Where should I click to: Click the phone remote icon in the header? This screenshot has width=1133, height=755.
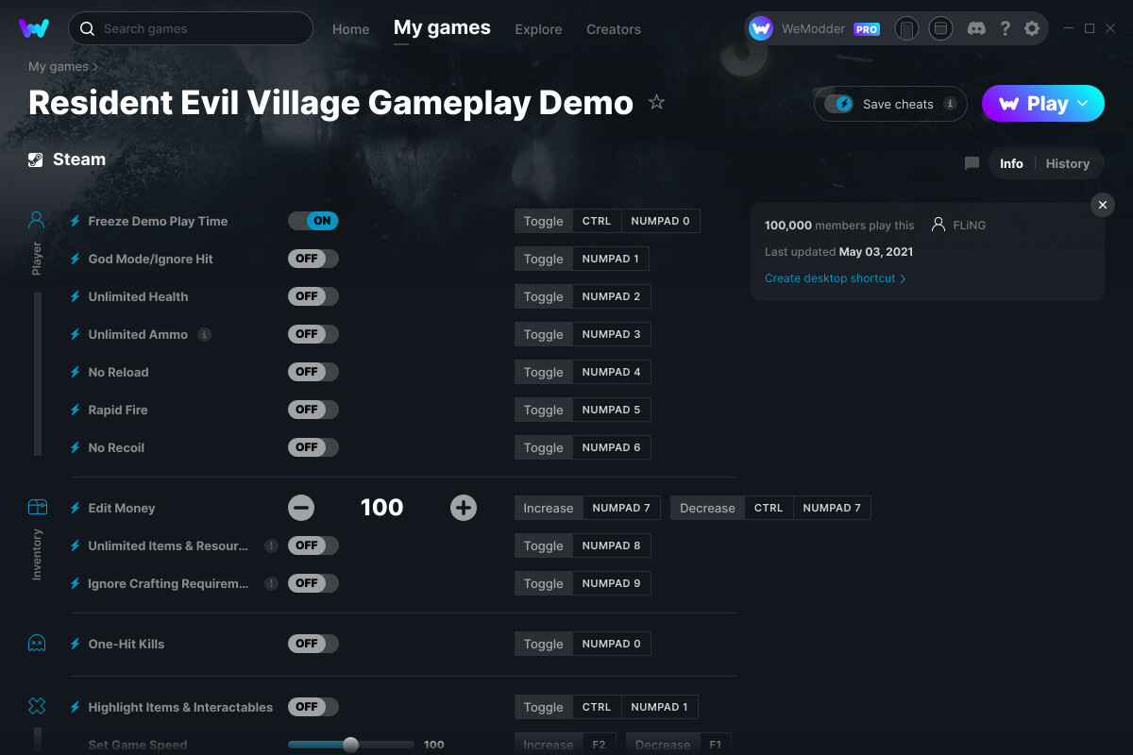[906, 28]
